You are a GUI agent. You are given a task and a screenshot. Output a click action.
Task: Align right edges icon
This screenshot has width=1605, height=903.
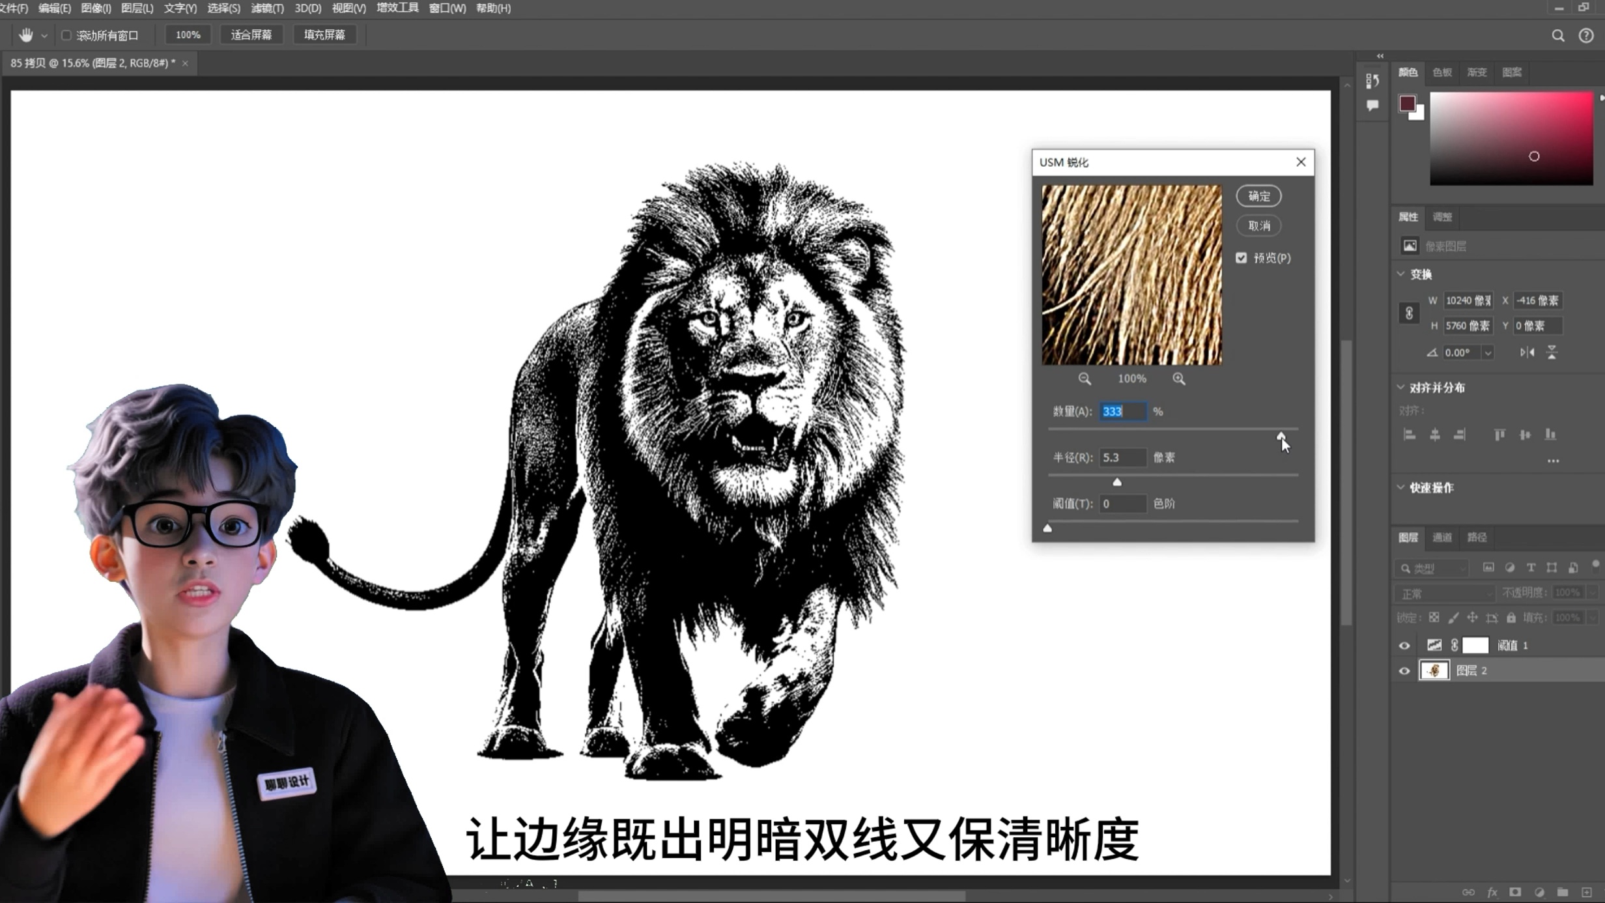pyautogui.click(x=1460, y=435)
